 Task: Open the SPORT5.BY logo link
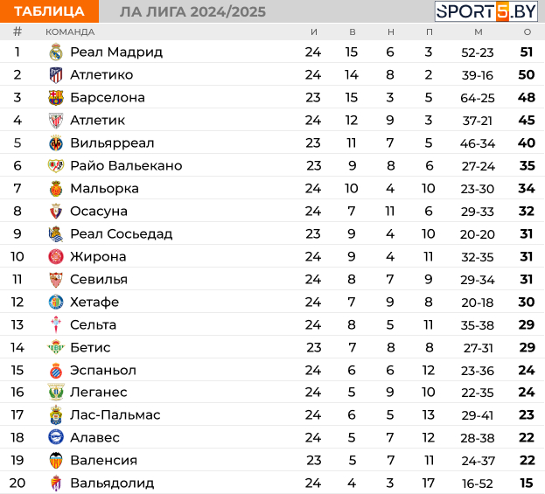pos(486,11)
